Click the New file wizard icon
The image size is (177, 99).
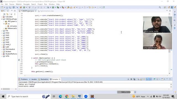[2, 7]
